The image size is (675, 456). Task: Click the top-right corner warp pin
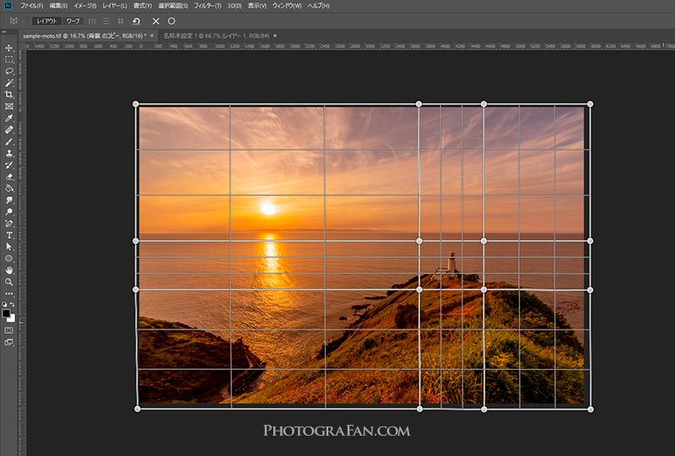coord(590,105)
